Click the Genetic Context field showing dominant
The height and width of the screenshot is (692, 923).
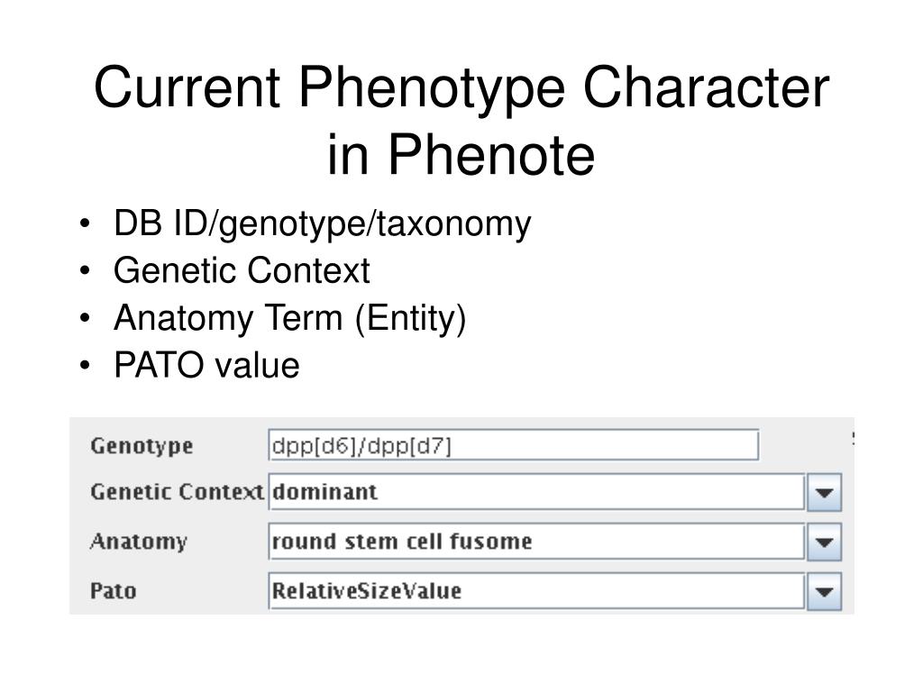(537, 492)
